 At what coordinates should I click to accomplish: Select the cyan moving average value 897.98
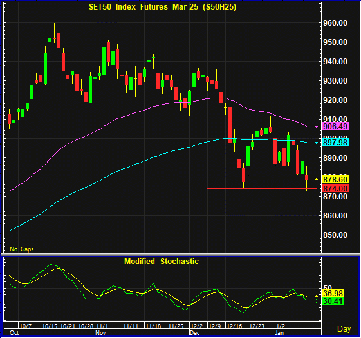pos(335,142)
